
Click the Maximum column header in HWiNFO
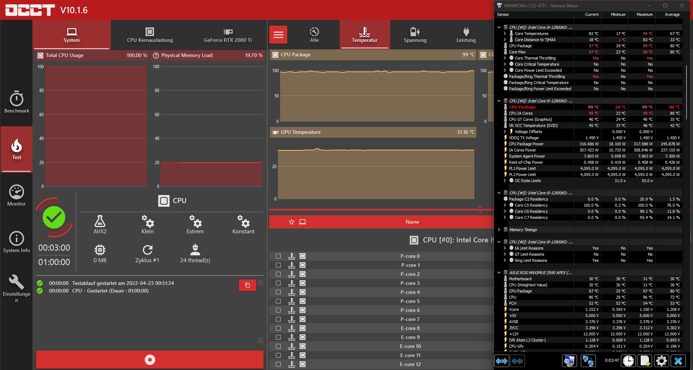point(644,14)
